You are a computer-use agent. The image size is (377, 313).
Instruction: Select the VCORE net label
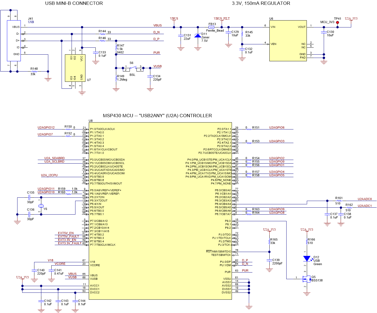click(x=60, y=264)
